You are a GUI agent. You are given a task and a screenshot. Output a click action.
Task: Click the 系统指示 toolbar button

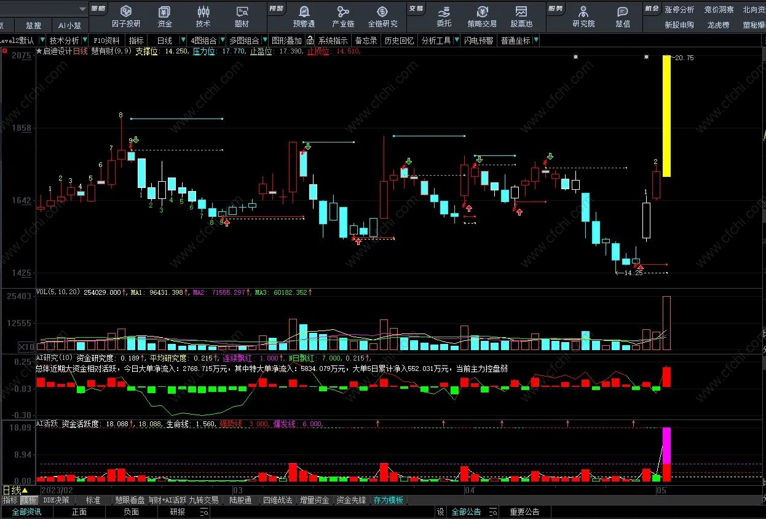click(x=333, y=41)
